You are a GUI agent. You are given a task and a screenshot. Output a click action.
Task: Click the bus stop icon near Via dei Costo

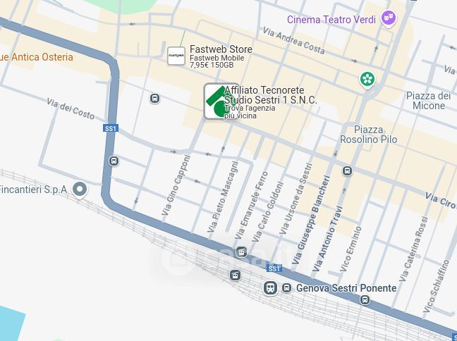154,99
